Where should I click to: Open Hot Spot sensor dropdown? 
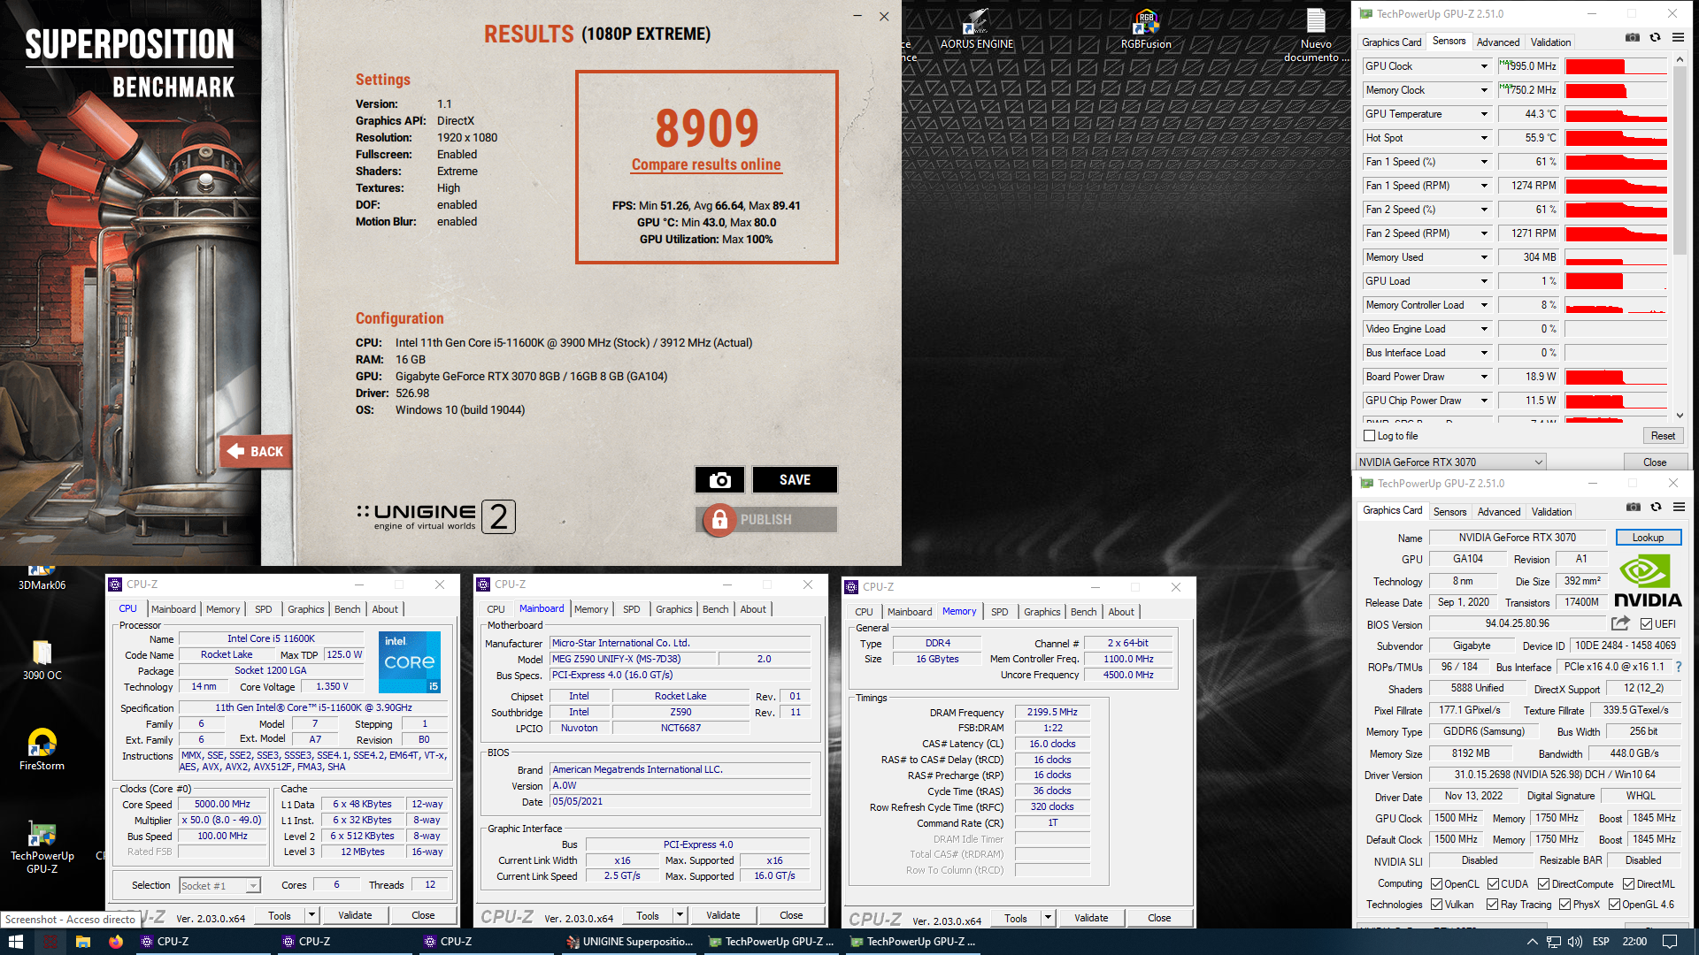click(x=1484, y=138)
